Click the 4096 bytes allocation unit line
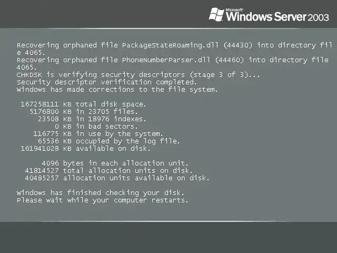This screenshot has height=253, width=337. [115, 163]
